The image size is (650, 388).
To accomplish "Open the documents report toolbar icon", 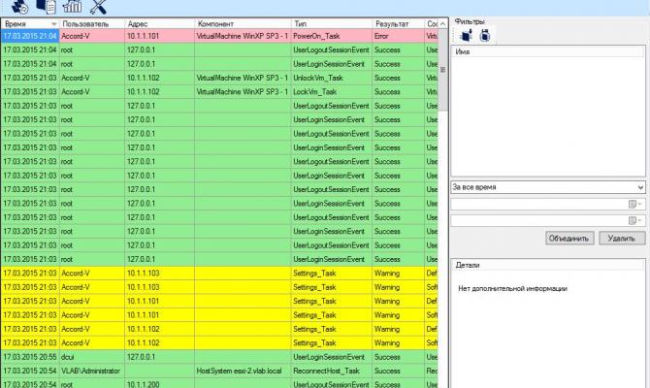I will (46, 6).
